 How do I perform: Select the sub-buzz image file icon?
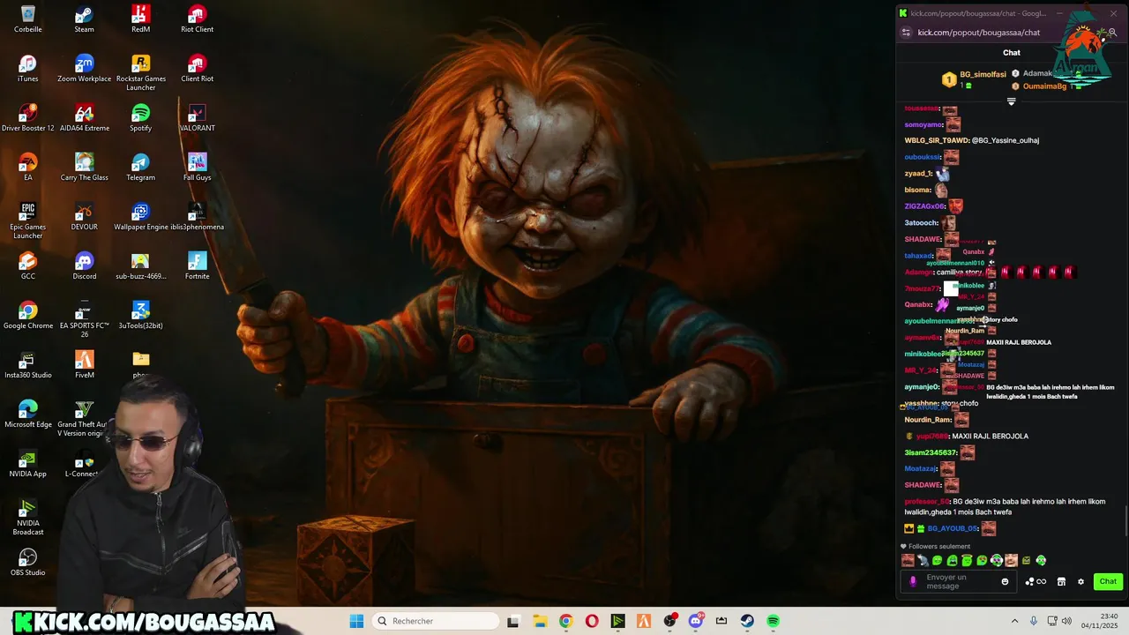click(x=140, y=266)
